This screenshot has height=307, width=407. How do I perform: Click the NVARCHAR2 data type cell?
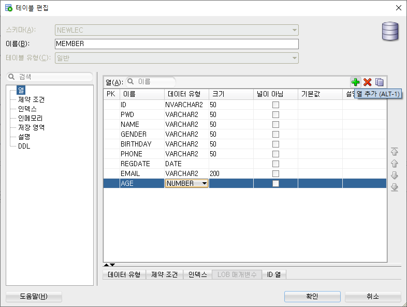click(186, 105)
